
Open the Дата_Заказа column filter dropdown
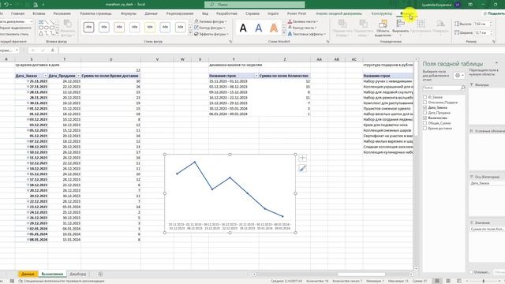coord(45,76)
